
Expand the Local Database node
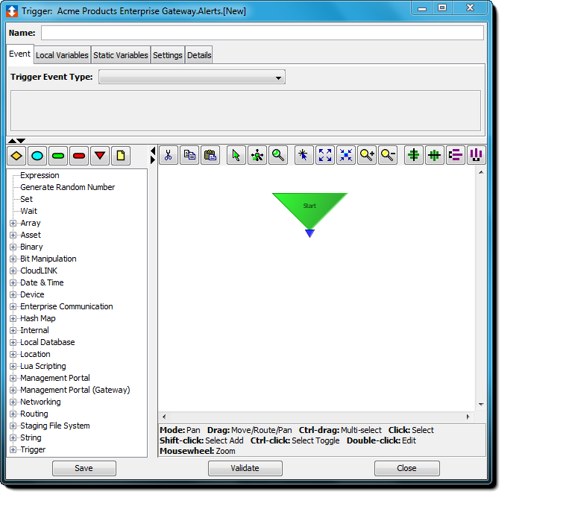pos(13,342)
